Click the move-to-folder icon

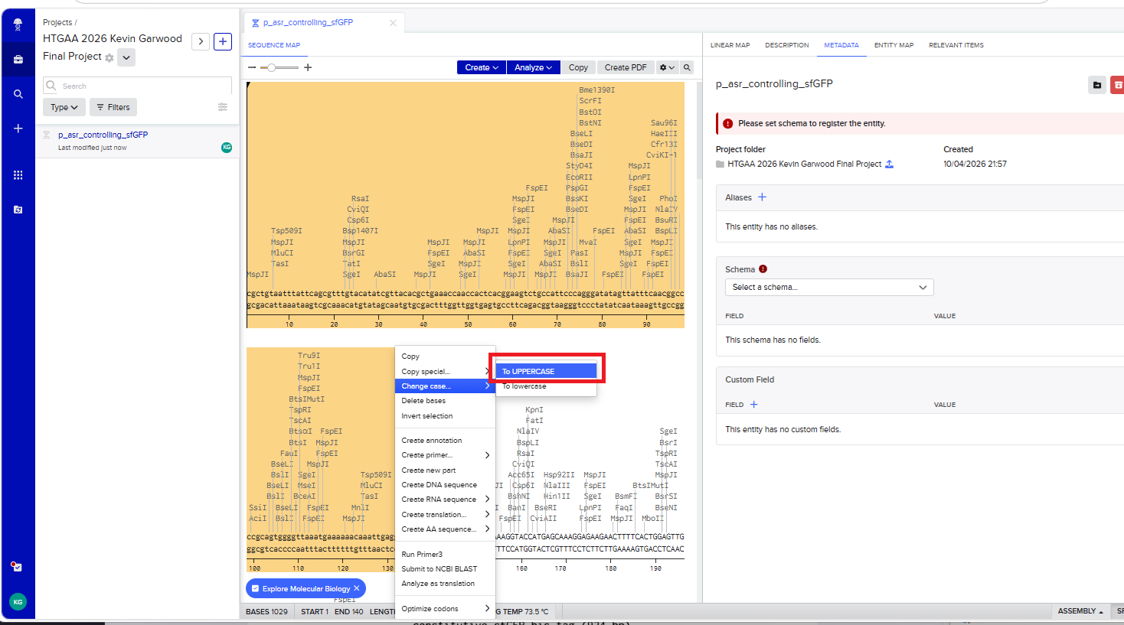pyautogui.click(x=1097, y=85)
